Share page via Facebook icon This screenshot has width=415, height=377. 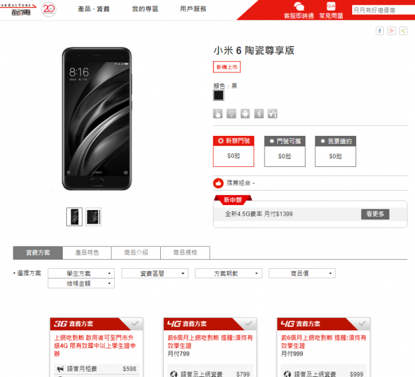click(x=379, y=31)
